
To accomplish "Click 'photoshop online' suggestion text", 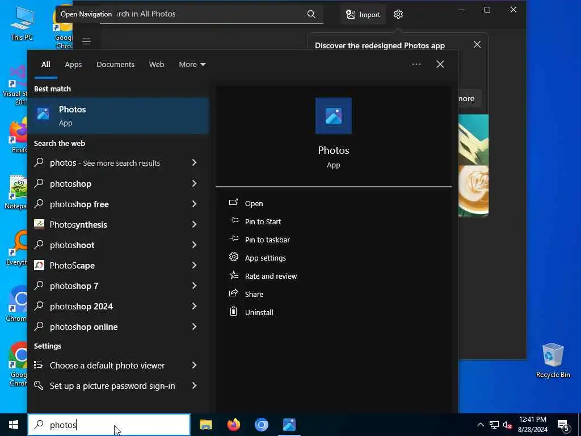I will click(84, 327).
